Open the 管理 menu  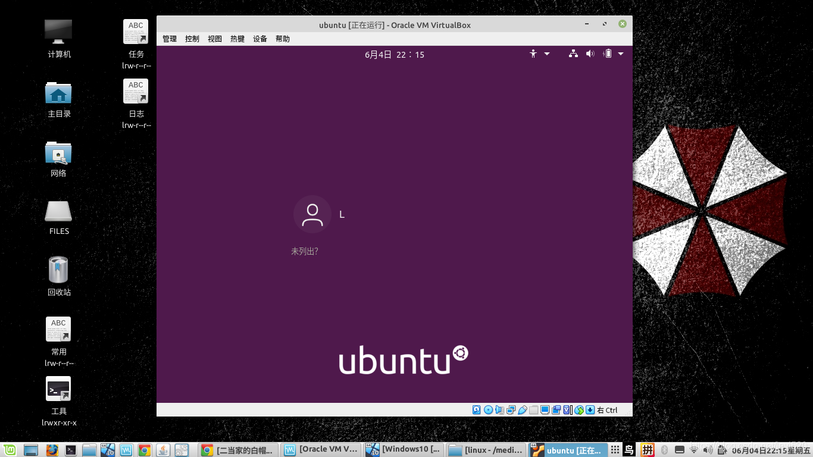(x=170, y=39)
